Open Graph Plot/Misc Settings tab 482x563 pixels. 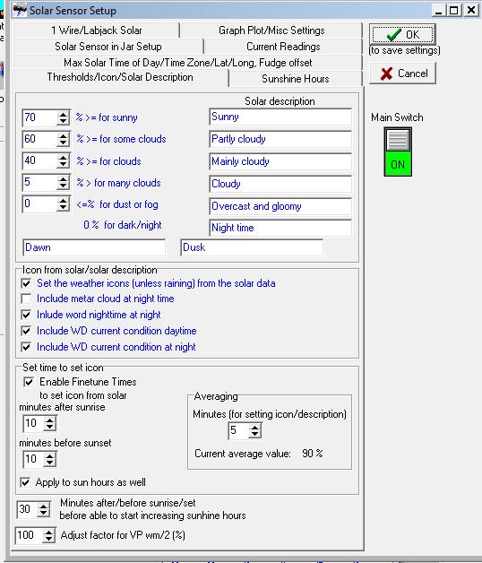(x=271, y=30)
